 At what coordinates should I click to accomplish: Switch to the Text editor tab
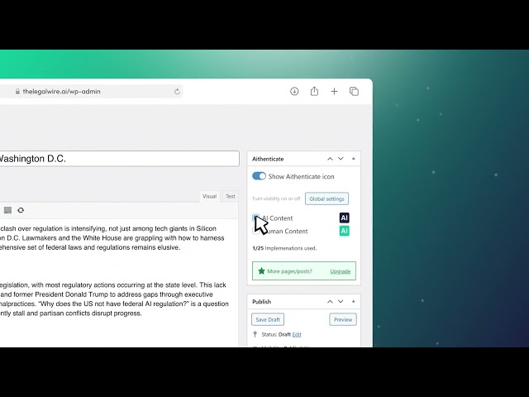click(x=231, y=196)
